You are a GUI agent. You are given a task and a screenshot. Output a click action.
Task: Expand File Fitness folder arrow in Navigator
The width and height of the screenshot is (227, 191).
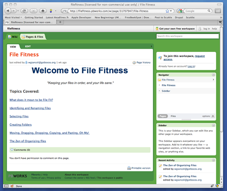pos(213,80)
